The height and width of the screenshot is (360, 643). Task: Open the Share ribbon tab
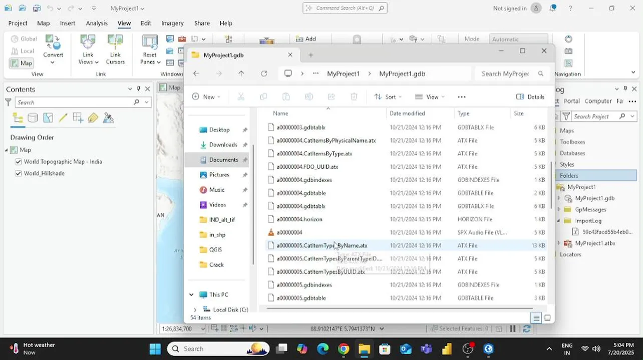[202, 23]
